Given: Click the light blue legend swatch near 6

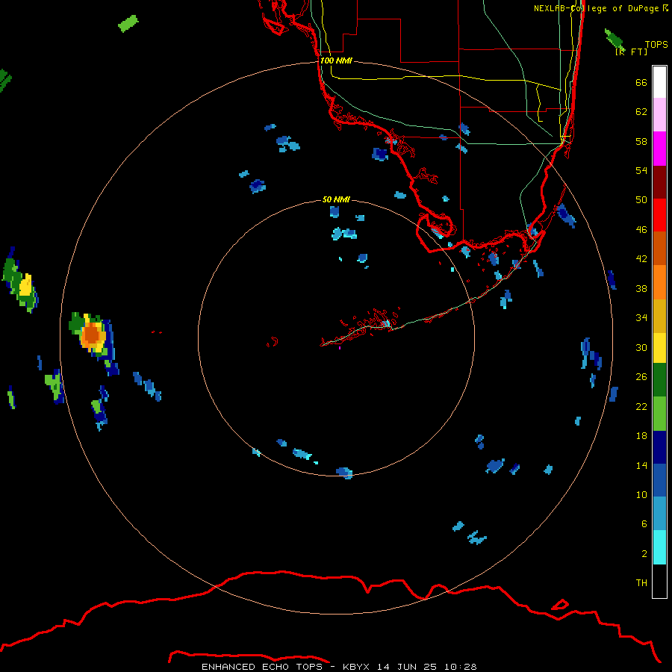Looking at the screenshot, I should click(x=659, y=514).
